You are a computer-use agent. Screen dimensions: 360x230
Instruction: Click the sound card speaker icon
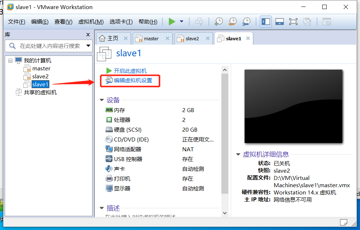tap(109, 169)
